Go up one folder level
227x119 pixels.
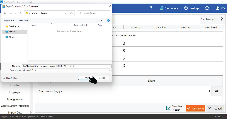tap(20, 13)
